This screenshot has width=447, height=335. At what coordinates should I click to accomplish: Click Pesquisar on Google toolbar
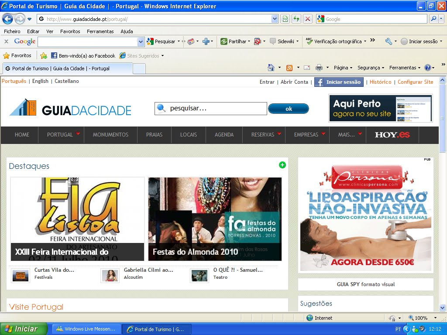pyautogui.click(x=161, y=41)
